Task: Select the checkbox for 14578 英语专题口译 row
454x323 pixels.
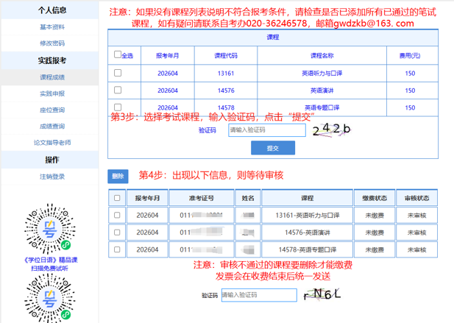Action: click(118, 107)
